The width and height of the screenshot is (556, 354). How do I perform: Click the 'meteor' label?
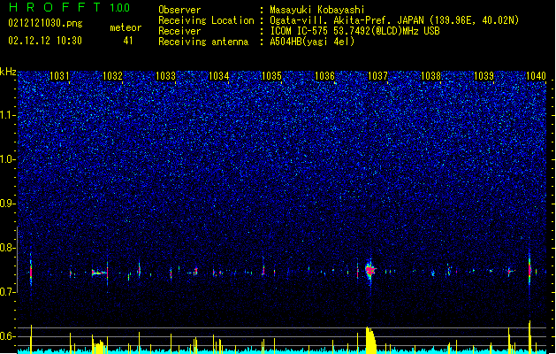126,27
